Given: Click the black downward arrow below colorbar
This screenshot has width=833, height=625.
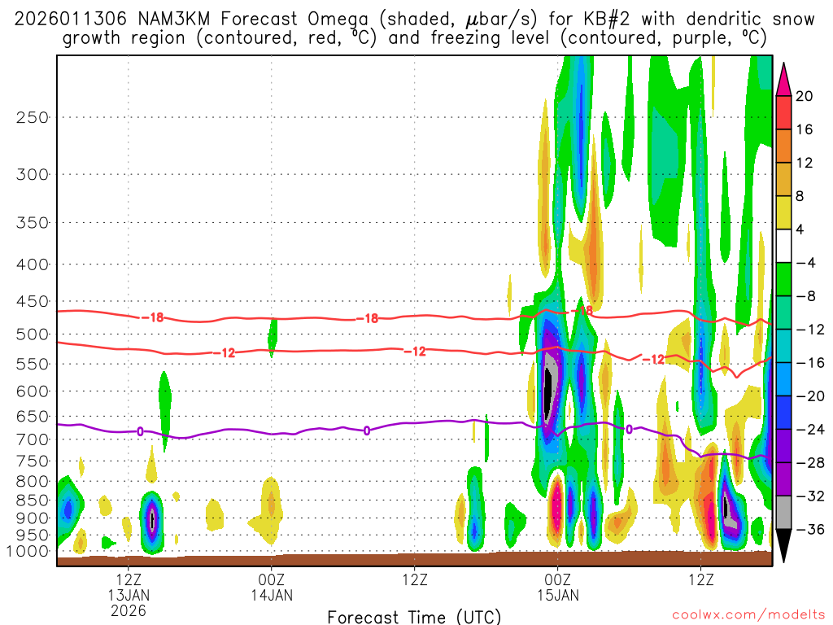Looking at the screenshot, I should (783, 545).
